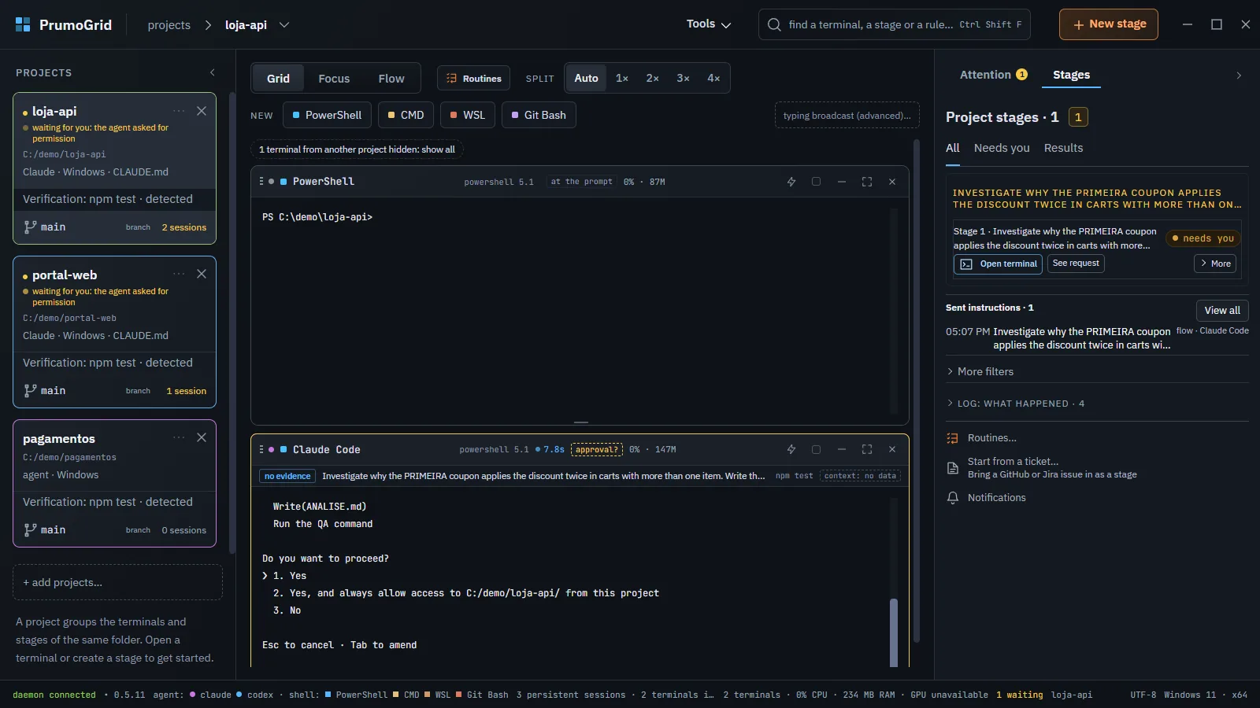Open the PowerShell terminal drag handle menu
1260x708 pixels.
point(261,181)
